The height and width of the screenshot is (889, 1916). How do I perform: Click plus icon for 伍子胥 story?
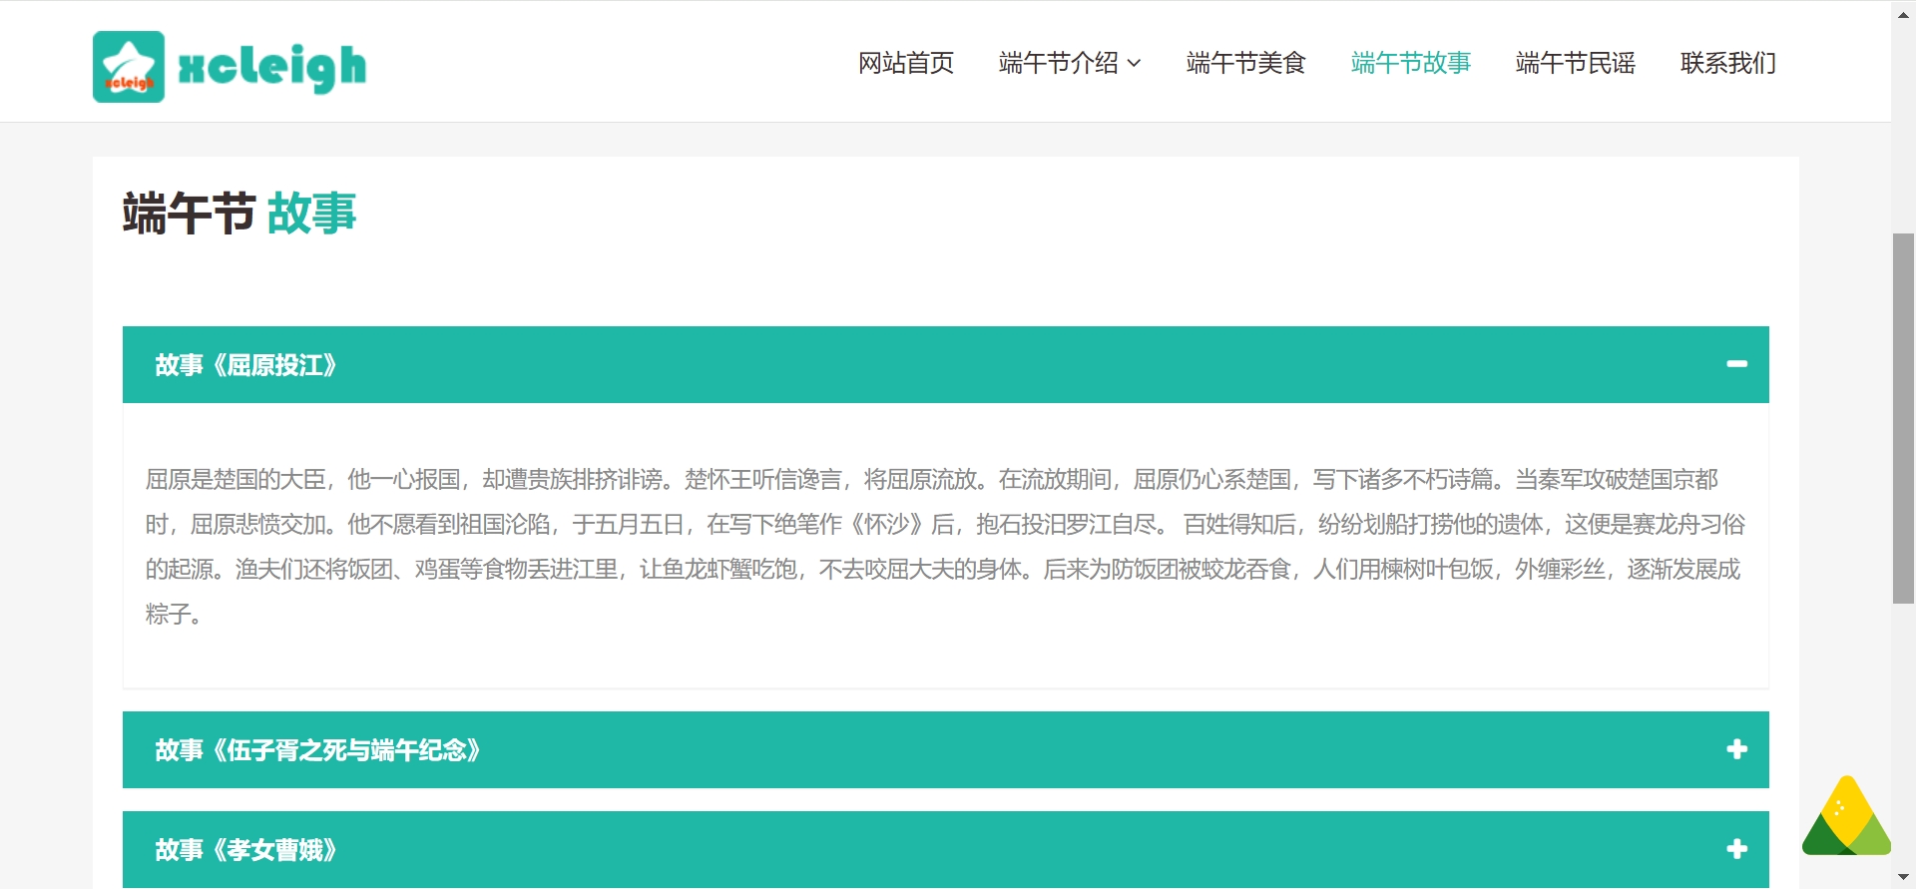point(1737,749)
